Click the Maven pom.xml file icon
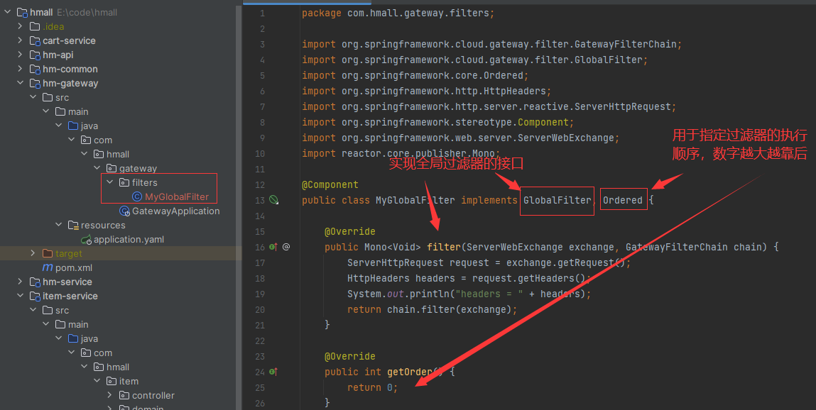 48,267
